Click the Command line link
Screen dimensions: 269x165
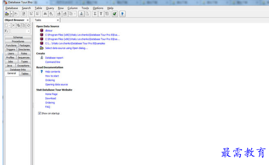click(52, 62)
